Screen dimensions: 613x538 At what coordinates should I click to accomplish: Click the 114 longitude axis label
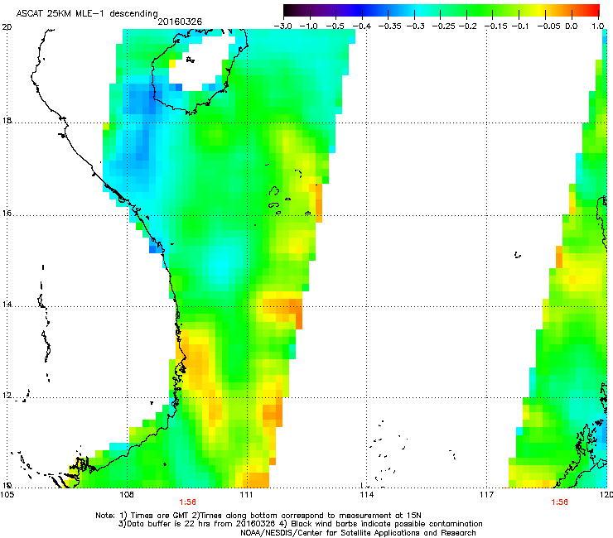(x=366, y=495)
